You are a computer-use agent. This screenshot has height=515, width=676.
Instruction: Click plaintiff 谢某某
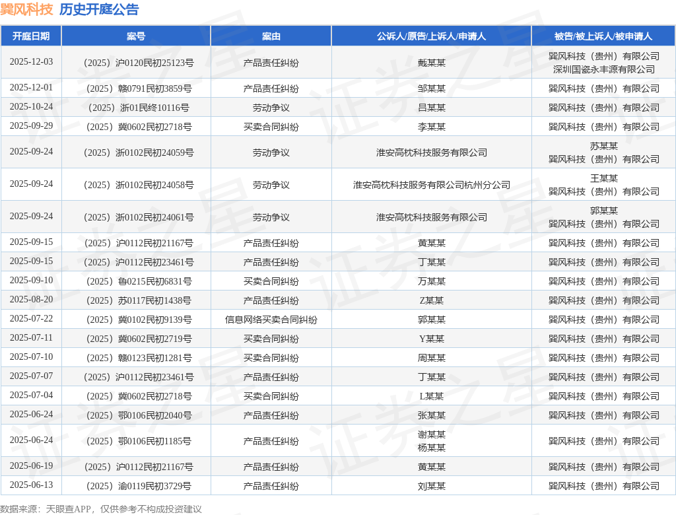[x=432, y=434]
